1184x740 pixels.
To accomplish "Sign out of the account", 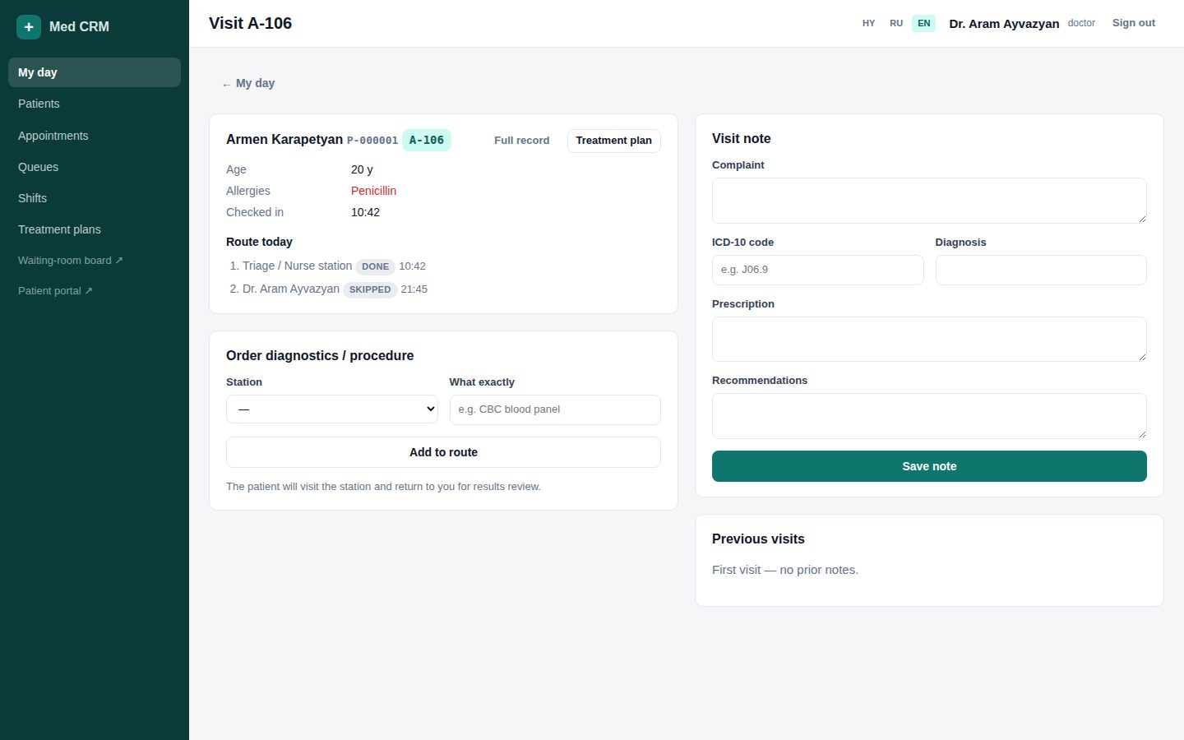I will pyautogui.click(x=1134, y=23).
